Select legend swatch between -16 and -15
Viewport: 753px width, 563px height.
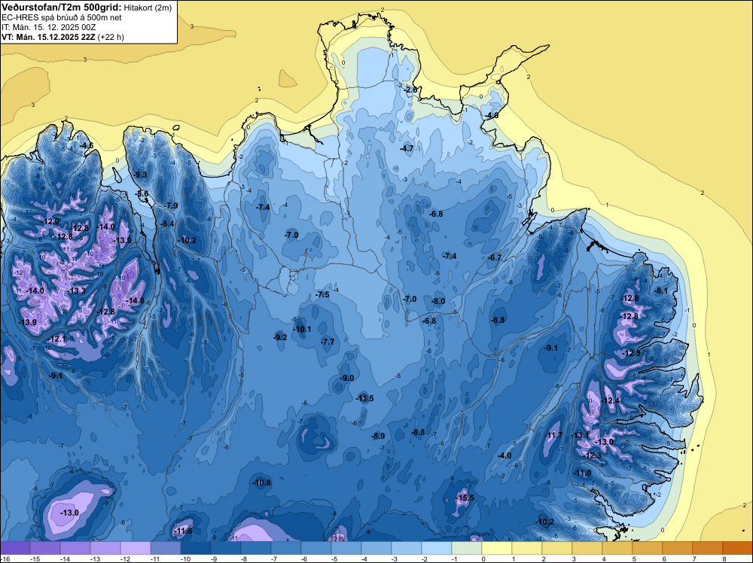pyautogui.click(x=15, y=548)
